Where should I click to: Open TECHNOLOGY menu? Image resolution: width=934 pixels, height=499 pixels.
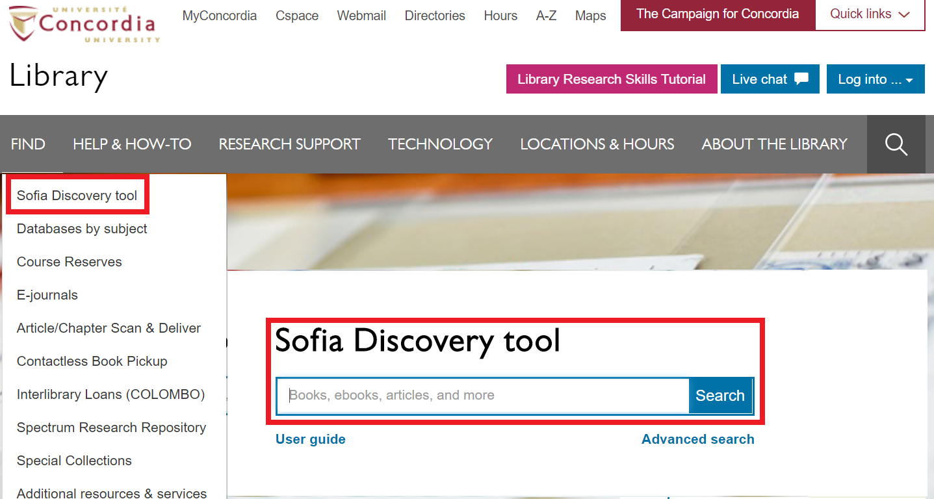click(x=440, y=144)
